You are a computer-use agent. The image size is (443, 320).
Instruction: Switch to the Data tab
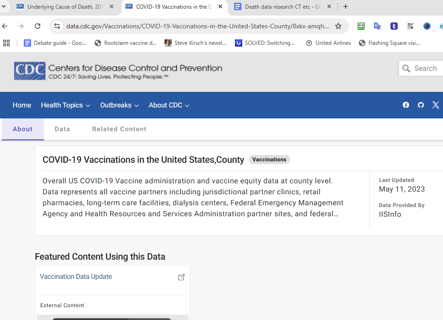click(62, 129)
